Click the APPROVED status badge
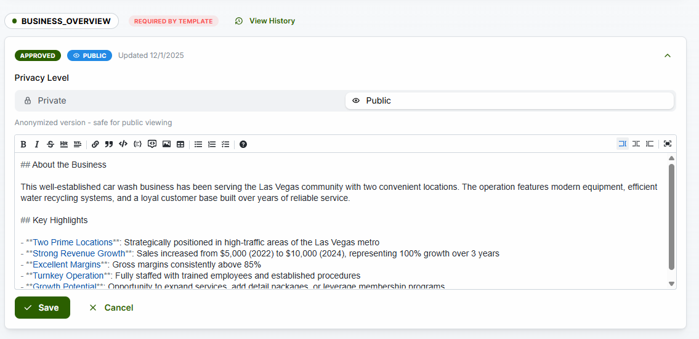The height and width of the screenshot is (339, 699). point(38,55)
